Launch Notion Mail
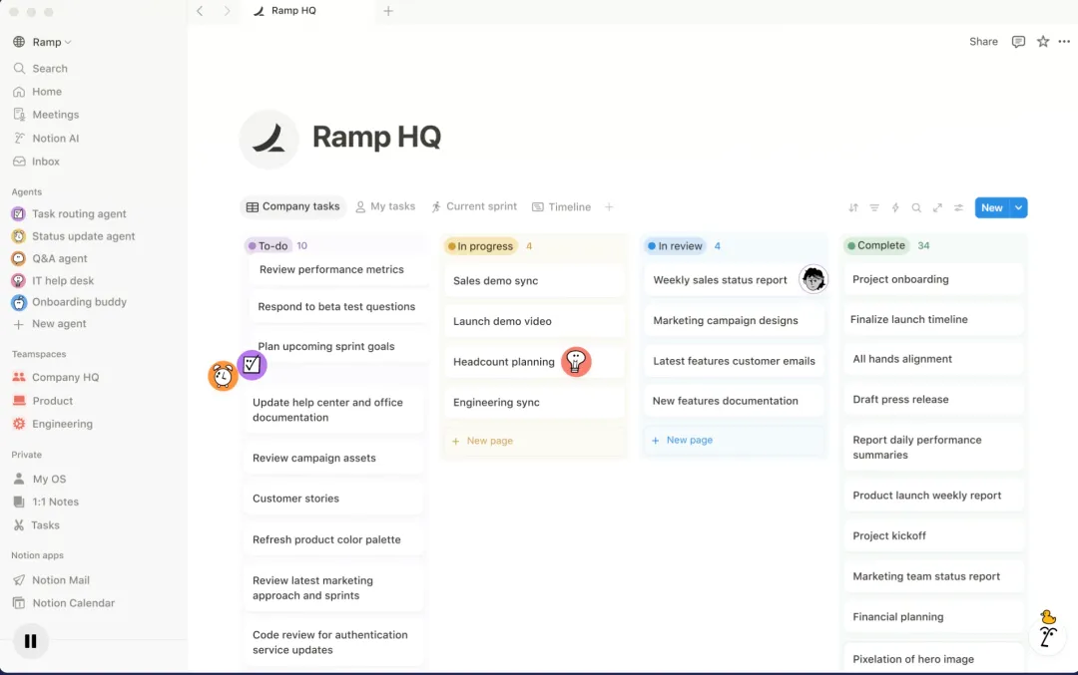Image resolution: width=1078 pixels, height=675 pixels. click(x=52, y=580)
